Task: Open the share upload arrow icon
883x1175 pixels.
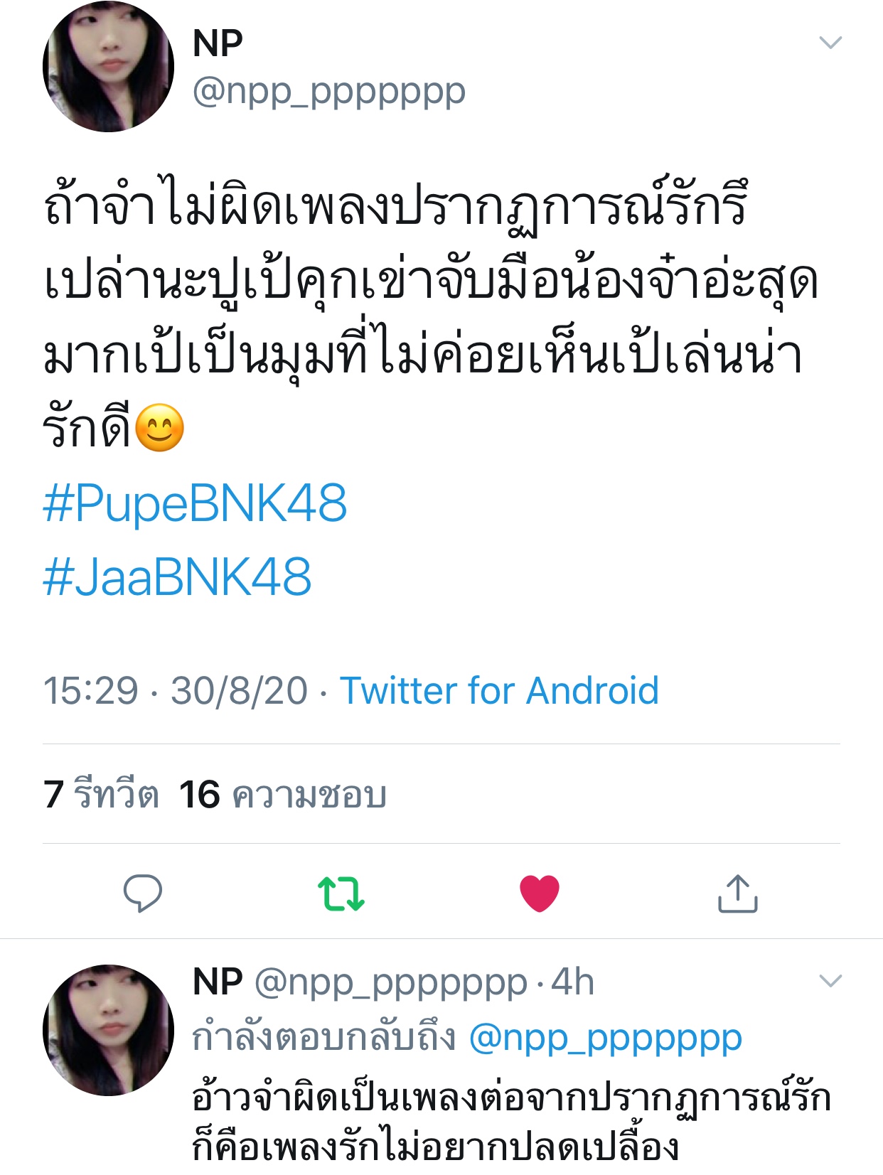Action: [x=738, y=893]
